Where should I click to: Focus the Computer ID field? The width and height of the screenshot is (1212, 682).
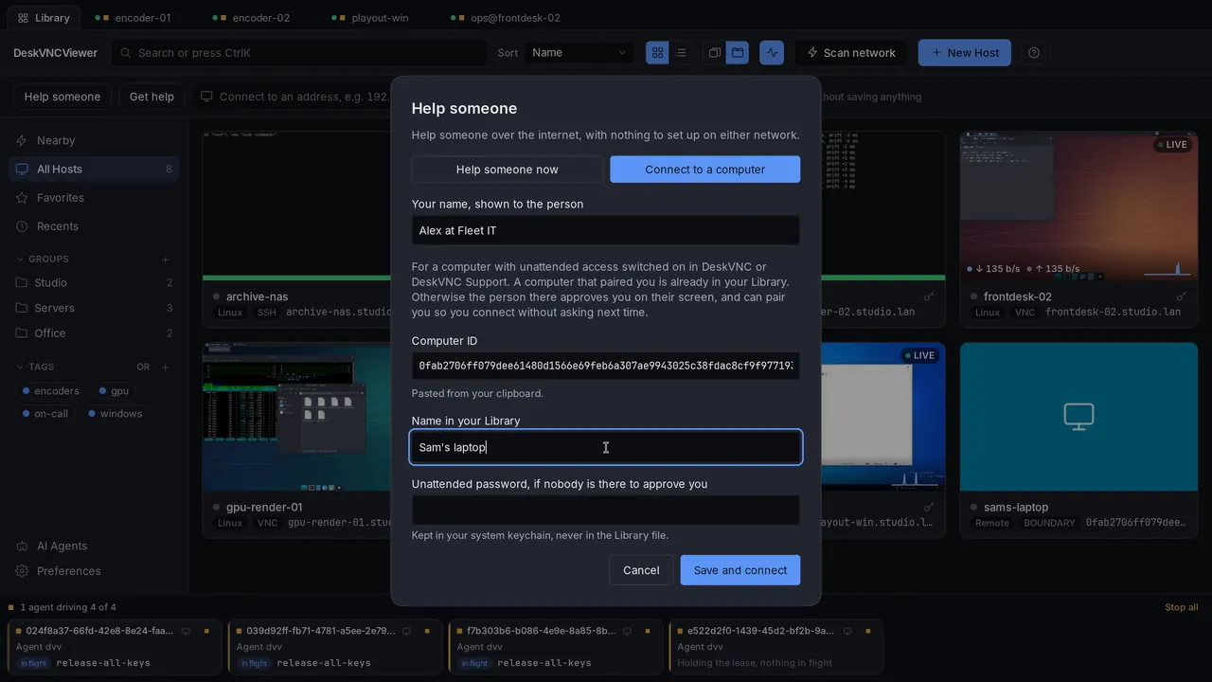(606, 366)
